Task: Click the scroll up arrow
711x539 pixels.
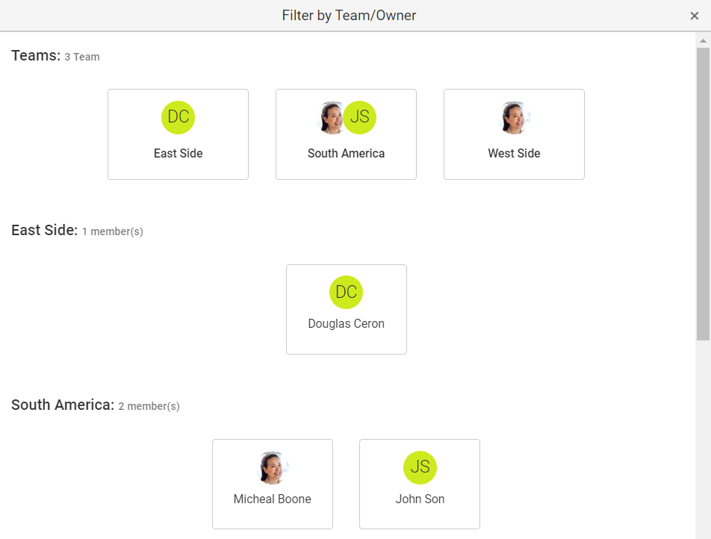Action: pyautogui.click(x=703, y=41)
